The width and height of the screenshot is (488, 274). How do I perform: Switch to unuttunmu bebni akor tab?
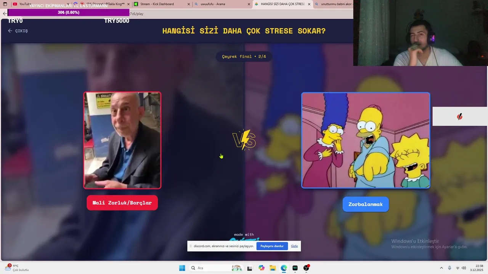333,4
